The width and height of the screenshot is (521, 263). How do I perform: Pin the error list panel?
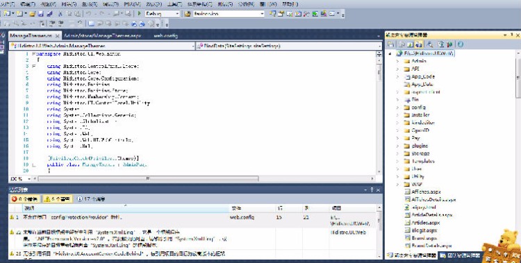point(372,189)
